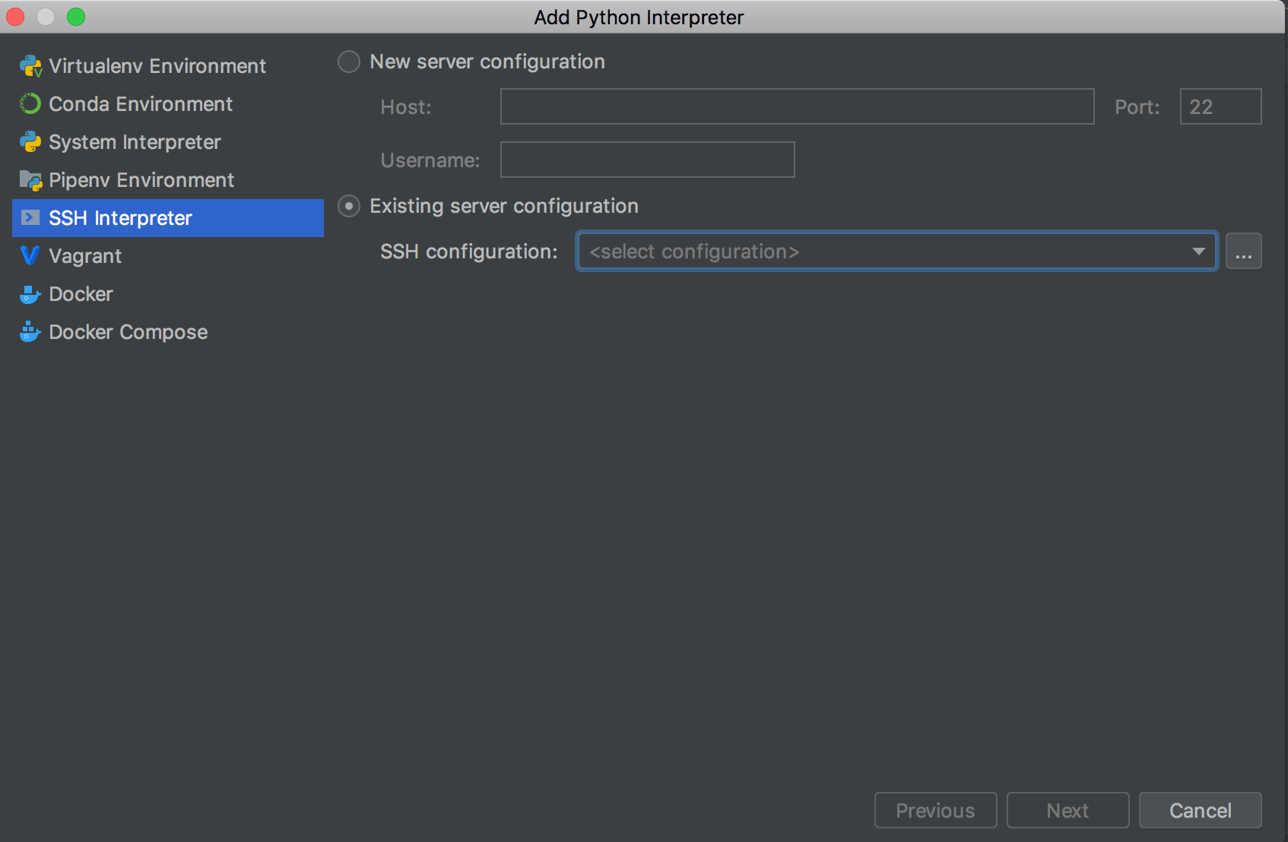Choose Conda Environment from the list
Screen dimensions: 1288x842
click(168, 104)
